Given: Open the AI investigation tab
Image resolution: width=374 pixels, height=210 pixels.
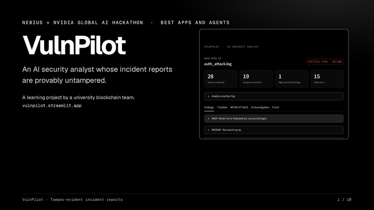Looking at the screenshot, I should 260,108.
